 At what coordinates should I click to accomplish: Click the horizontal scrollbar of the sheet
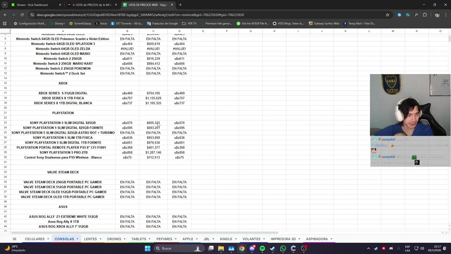144,232
